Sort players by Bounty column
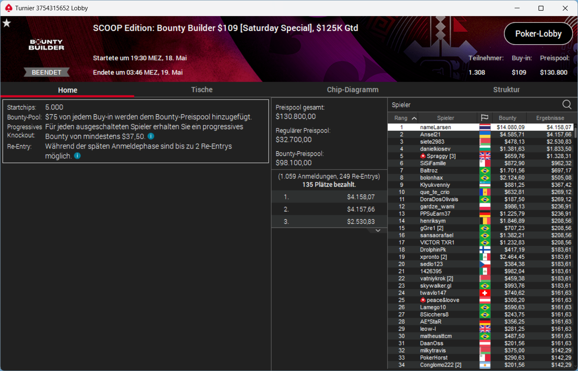 [x=507, y=118]
